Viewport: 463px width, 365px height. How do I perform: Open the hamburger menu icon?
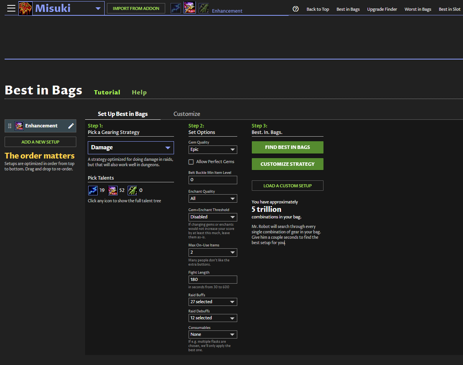(x=11, y=8)
